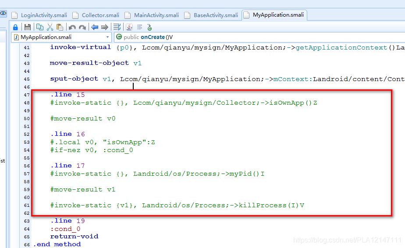405x248 pixels.
Task: Click the commented myPid invoke line
Action: tap(157, 174)
